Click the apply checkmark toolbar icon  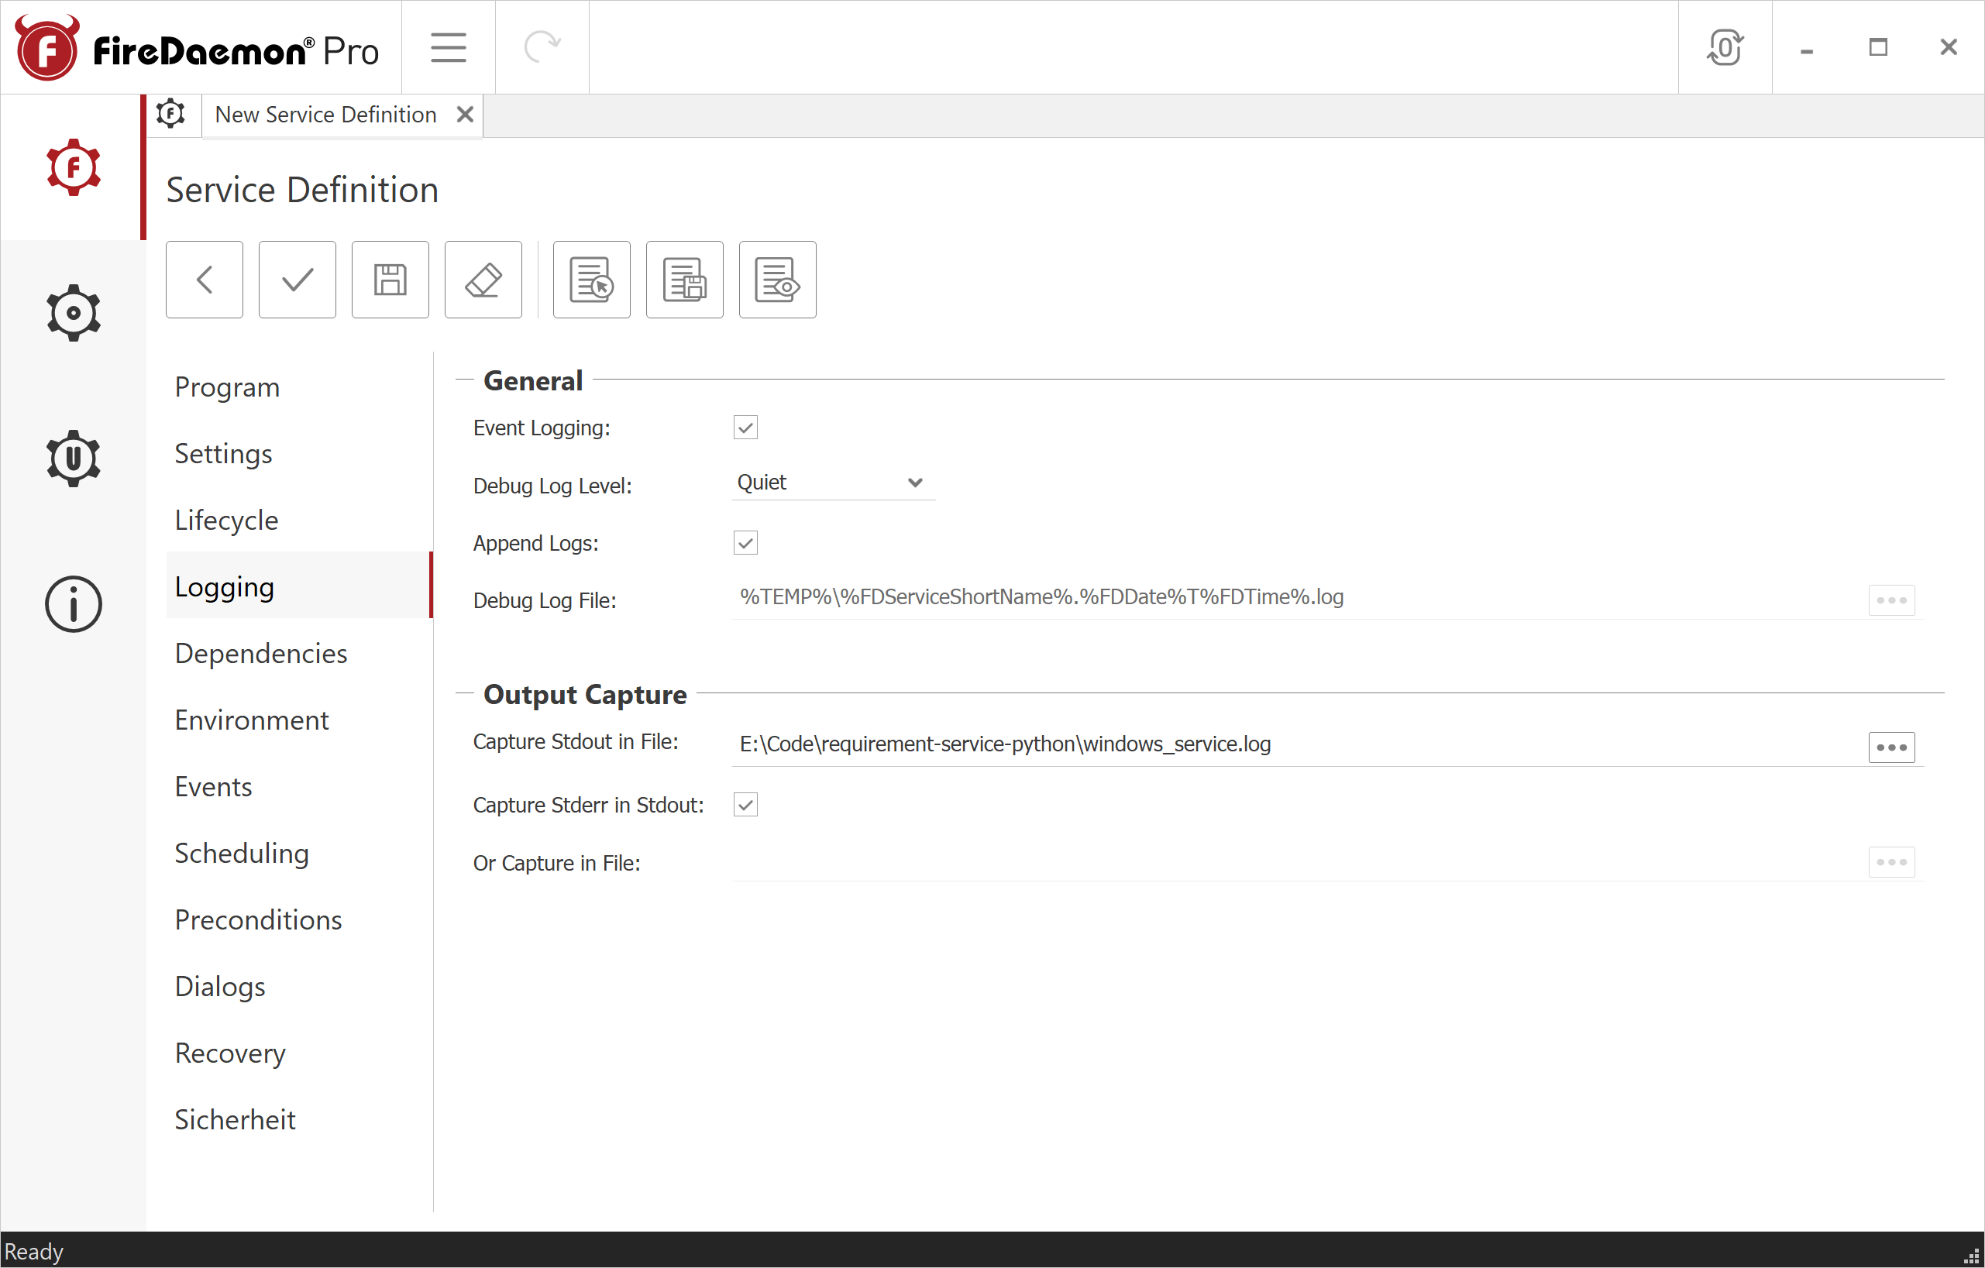pos(297,280)
